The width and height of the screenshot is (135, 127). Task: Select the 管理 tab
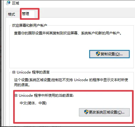pyautogui.click(x=26, y=14)
